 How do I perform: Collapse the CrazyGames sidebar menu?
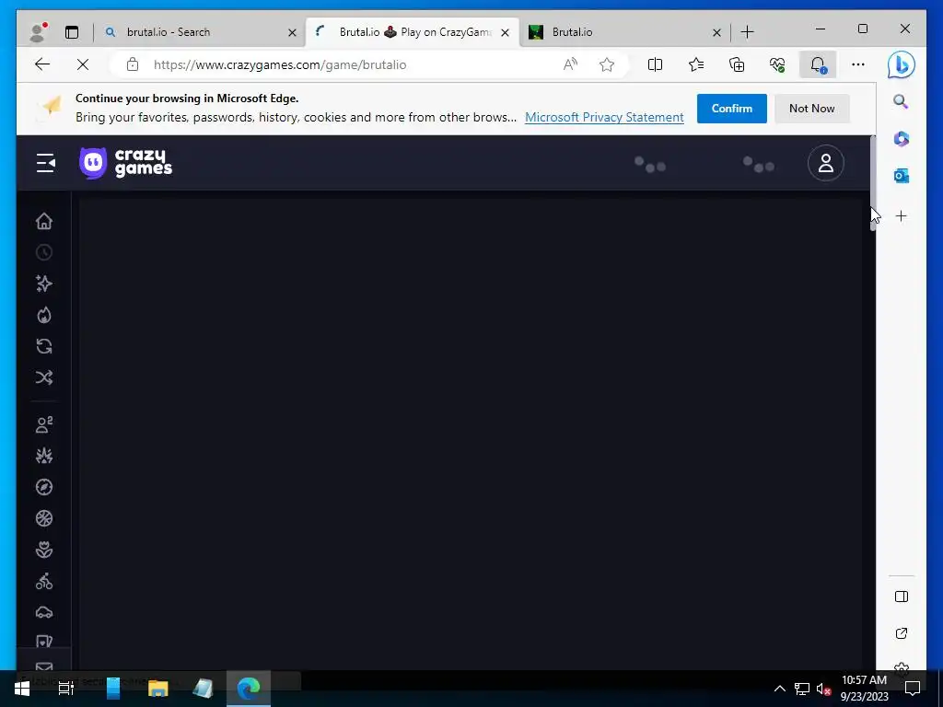pyautogui.click(x=45, y=163)
